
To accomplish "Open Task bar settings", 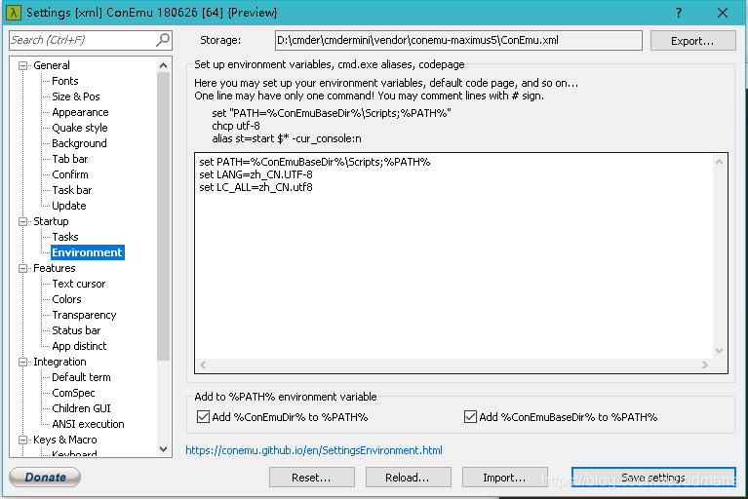I will (x=71, y=190).
